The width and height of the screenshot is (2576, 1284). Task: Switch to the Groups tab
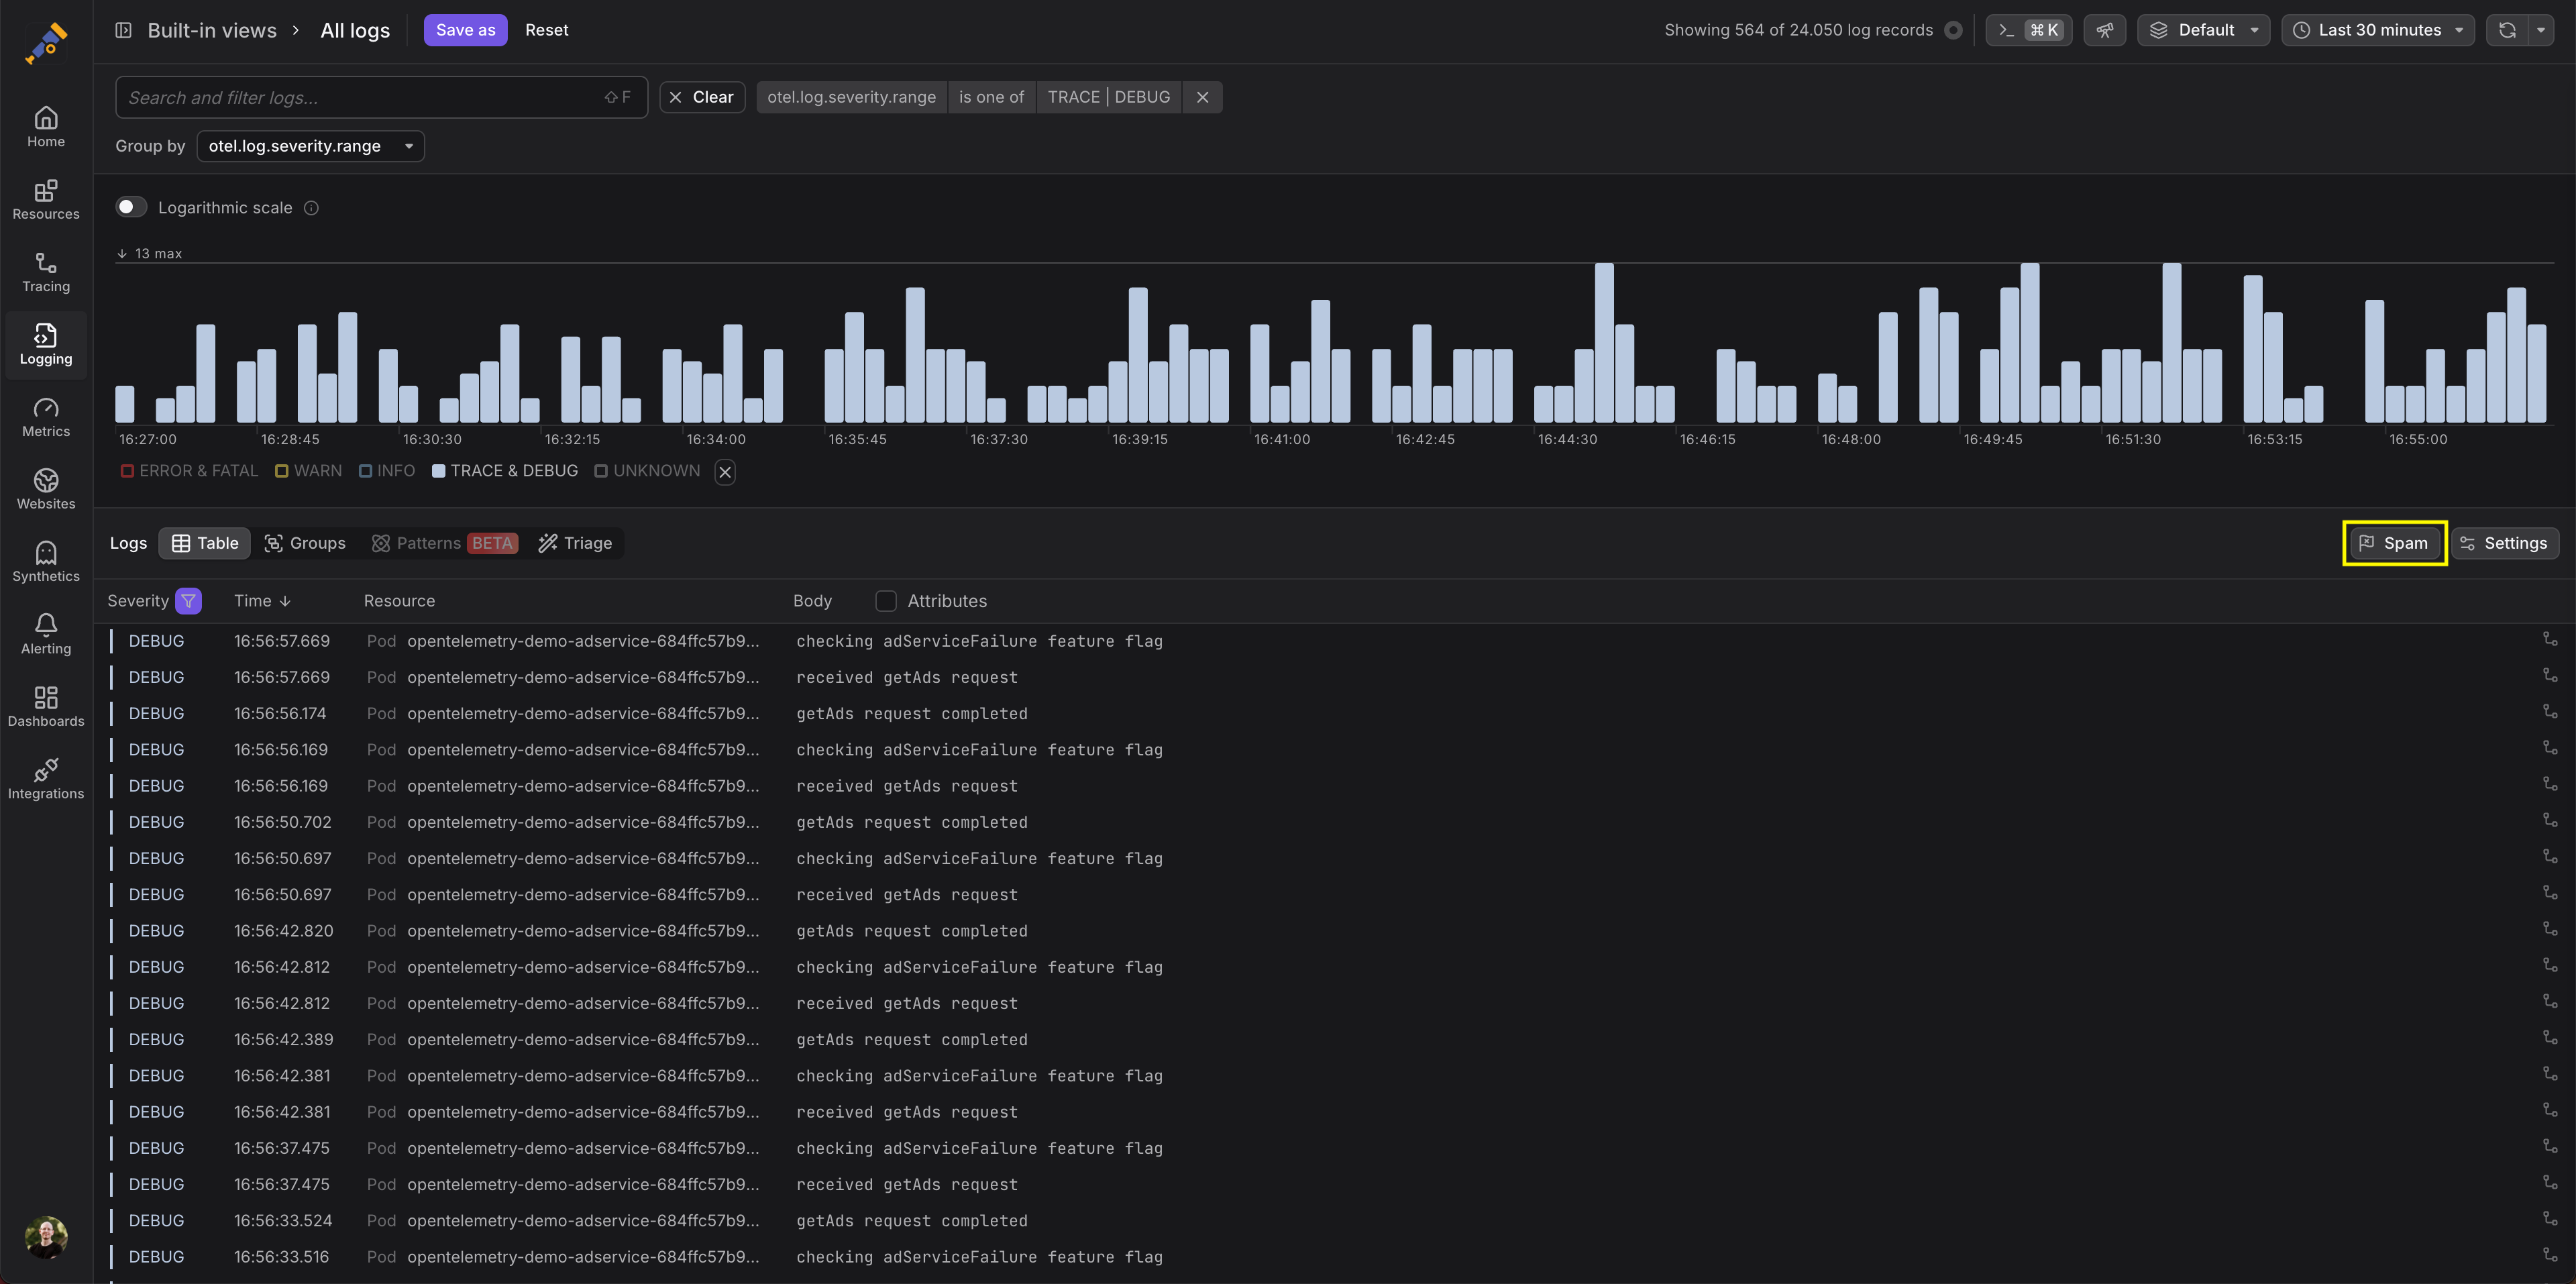tap(305, 543)
